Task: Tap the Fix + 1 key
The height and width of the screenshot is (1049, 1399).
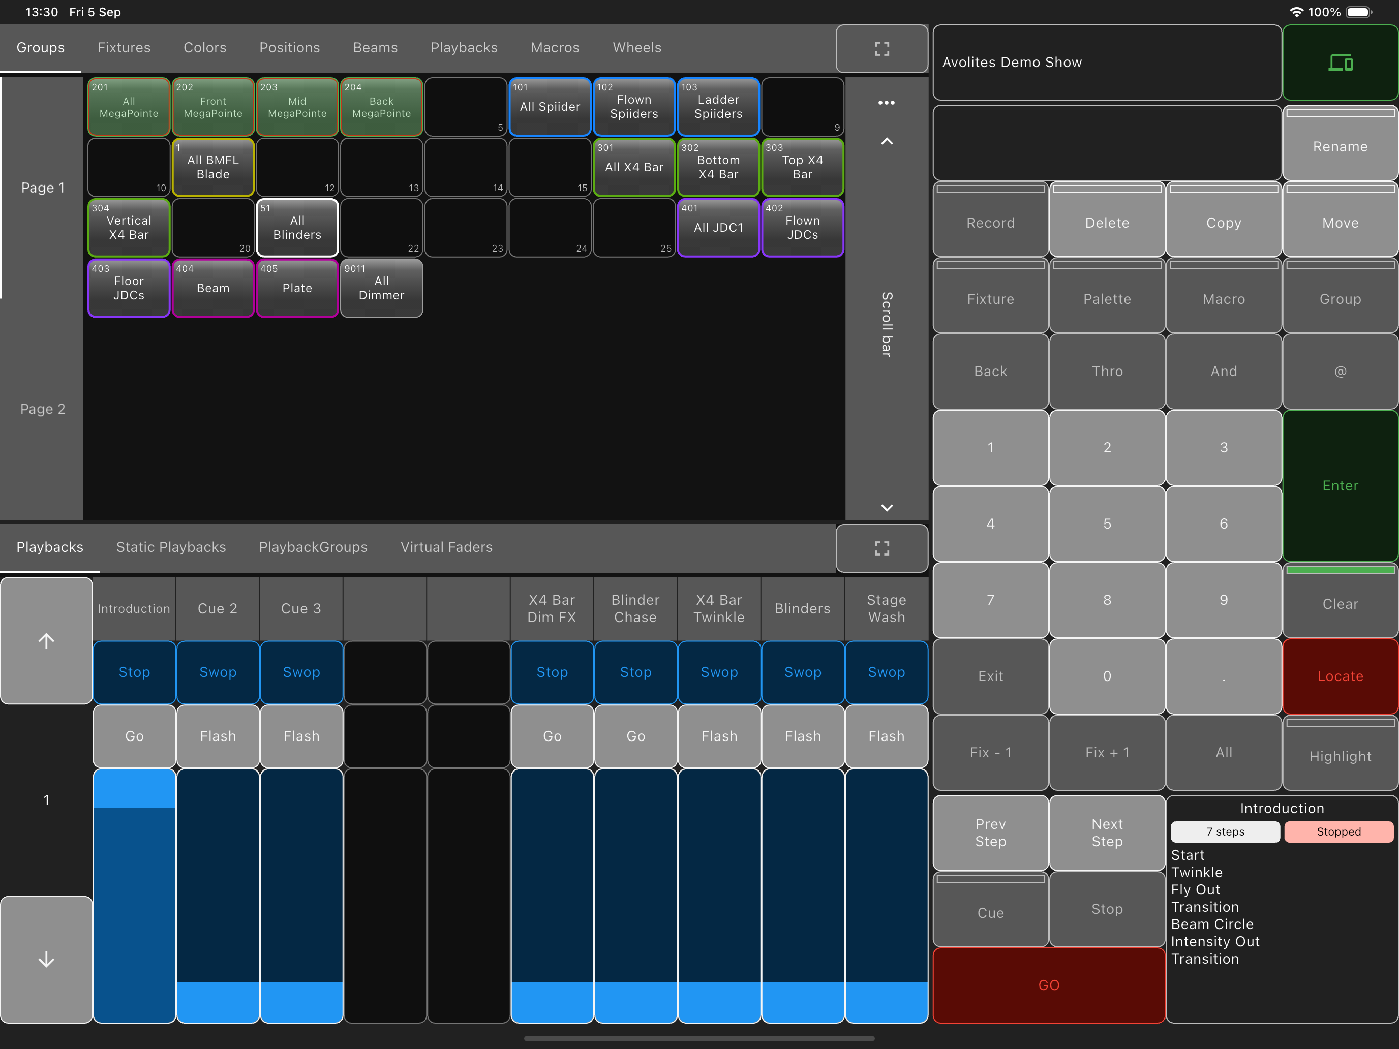Action: 1107,753
